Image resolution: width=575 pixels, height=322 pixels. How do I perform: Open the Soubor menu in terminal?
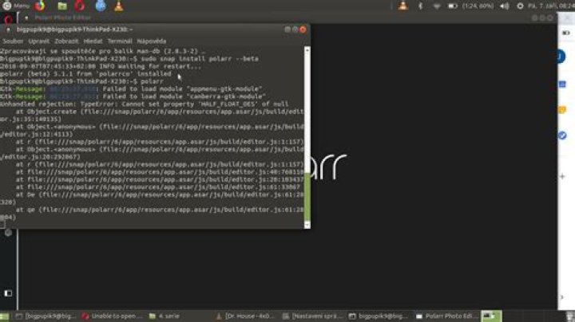point(13,41)
